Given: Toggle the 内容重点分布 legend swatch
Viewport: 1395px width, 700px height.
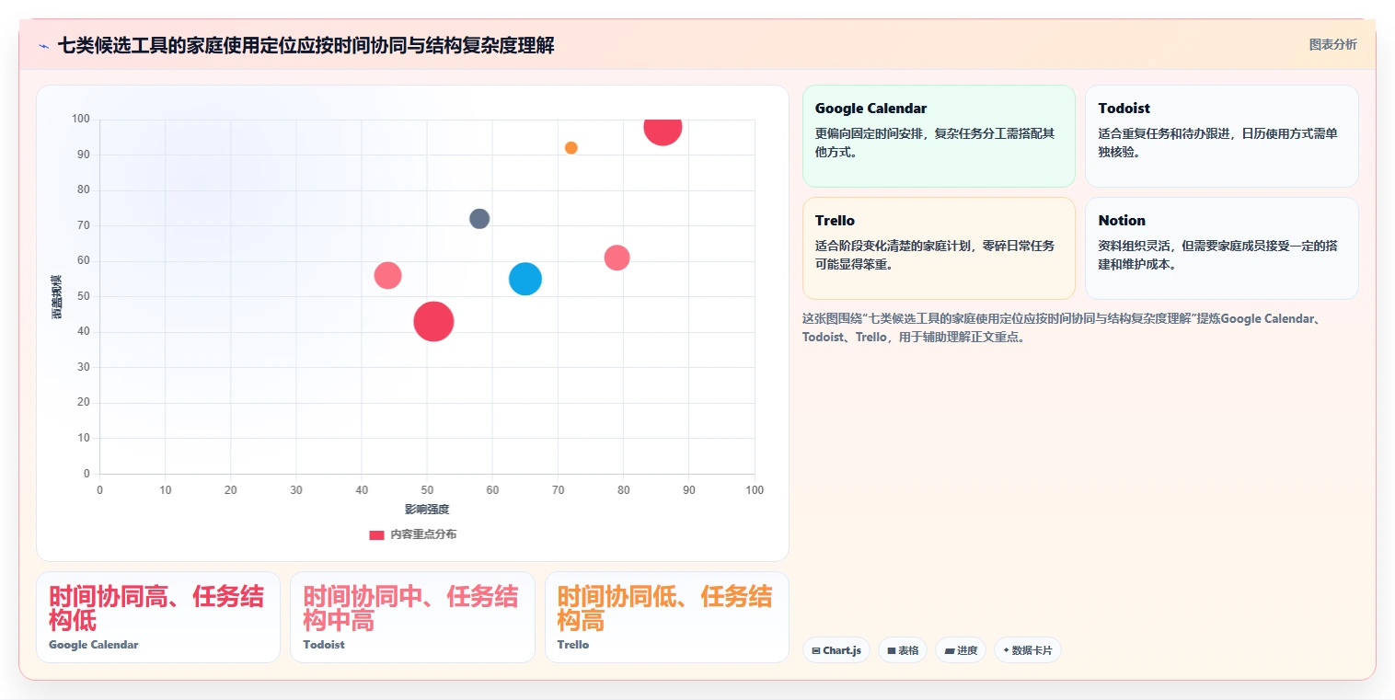Looking at the screenshot, I should [376, 534].
